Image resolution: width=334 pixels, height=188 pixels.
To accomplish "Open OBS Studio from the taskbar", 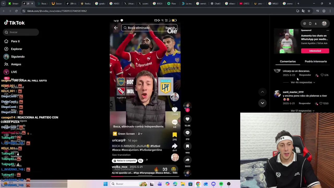I will tap(229, 184).
